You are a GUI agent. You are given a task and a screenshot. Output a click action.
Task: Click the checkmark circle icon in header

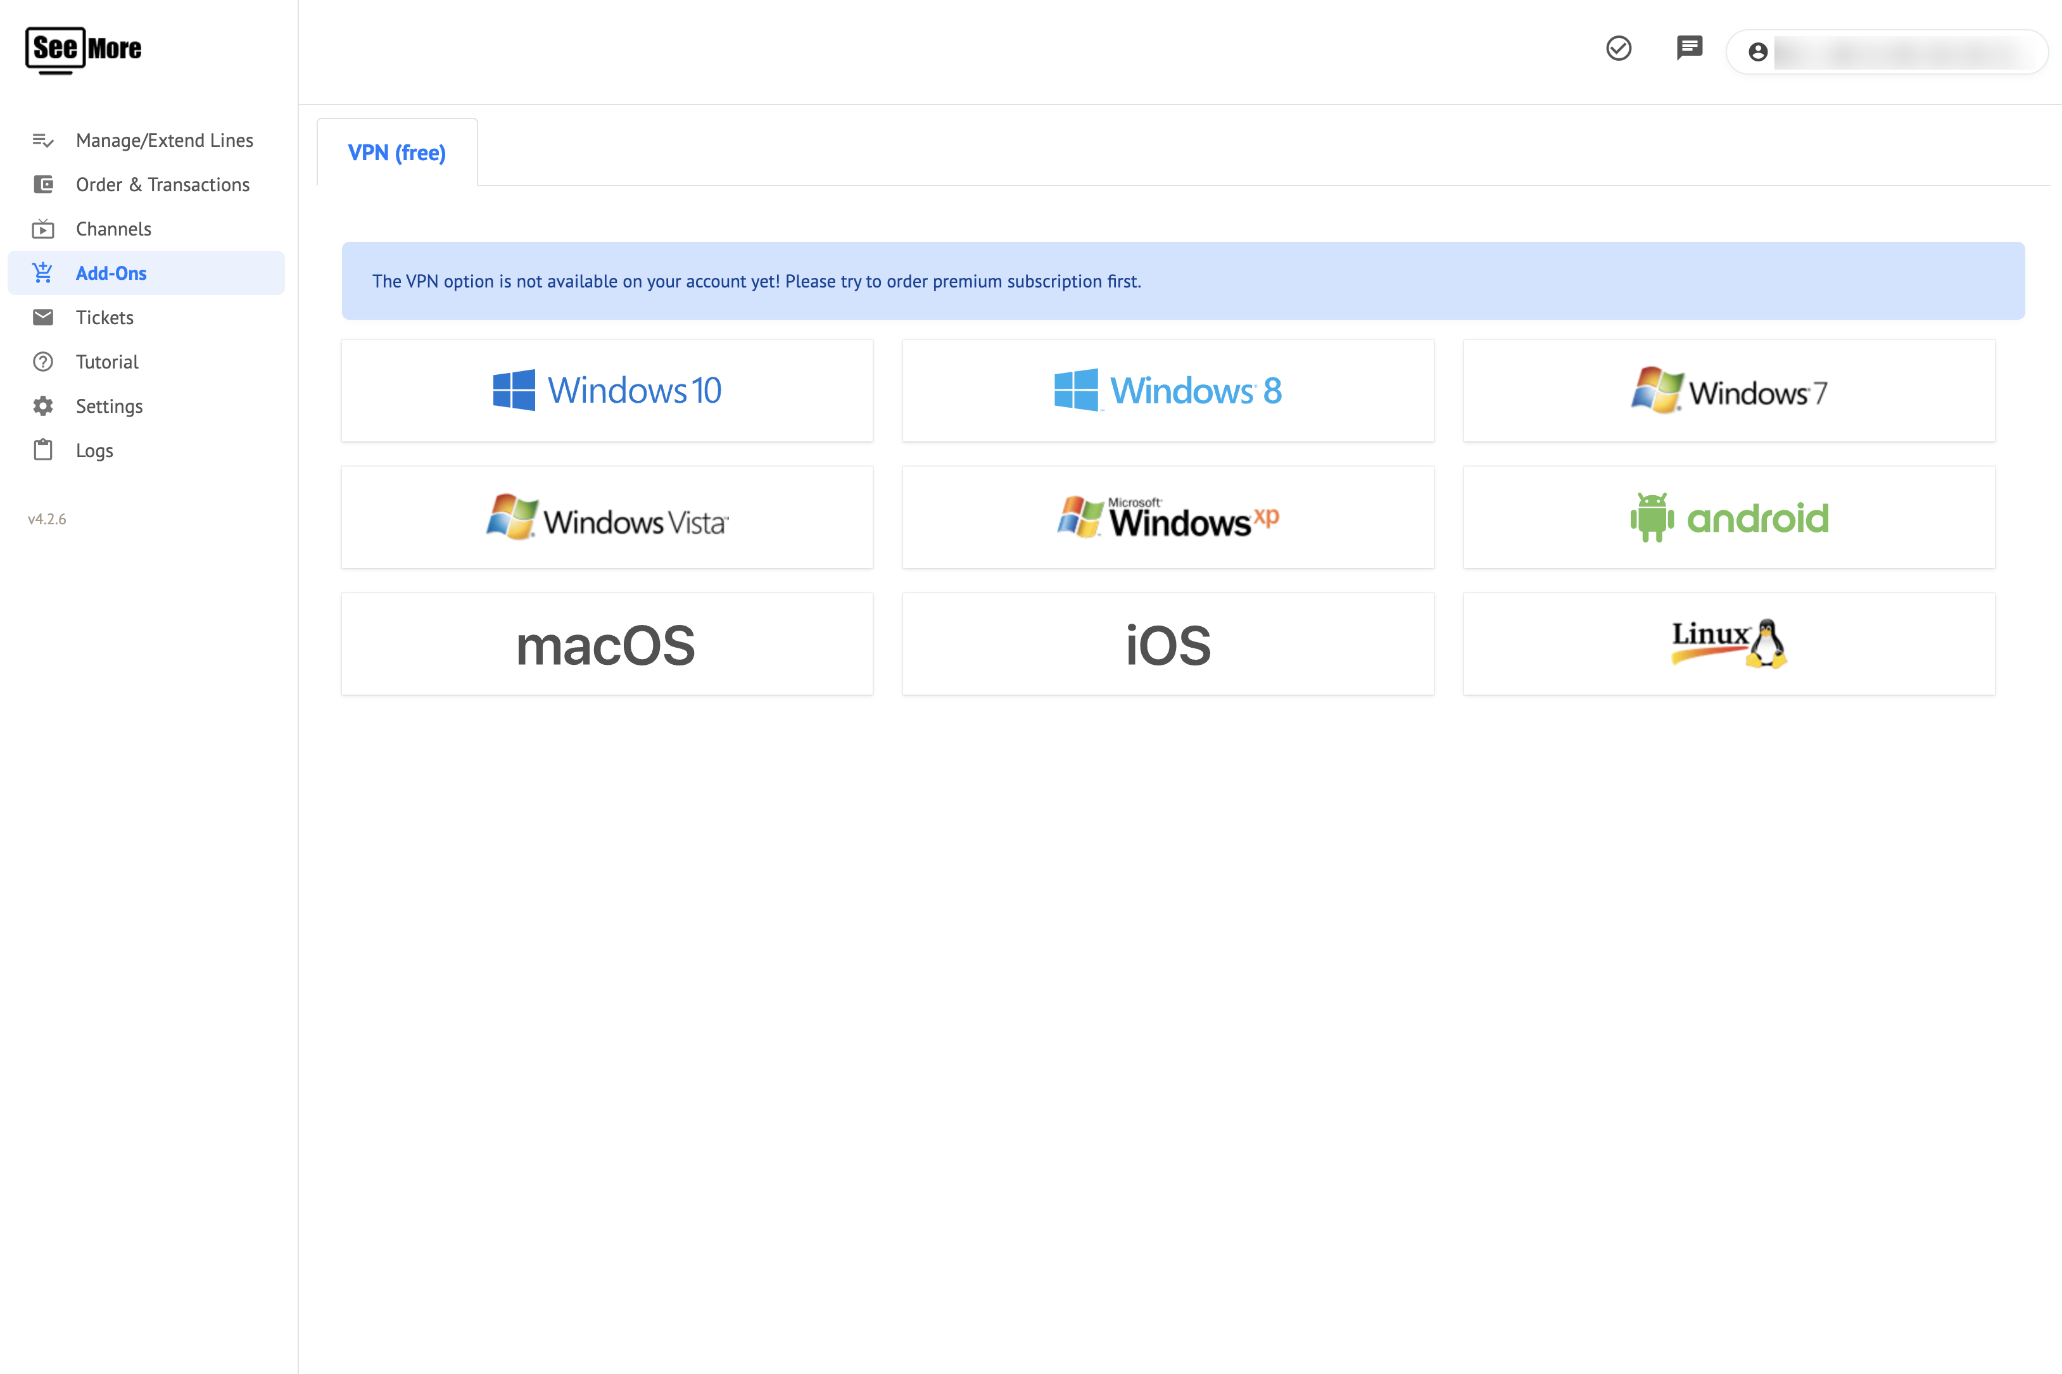(1617, 48)
